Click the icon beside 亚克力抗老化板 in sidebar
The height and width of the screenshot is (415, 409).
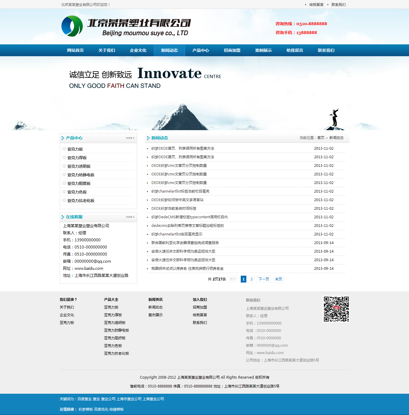[x=64, y=200]
